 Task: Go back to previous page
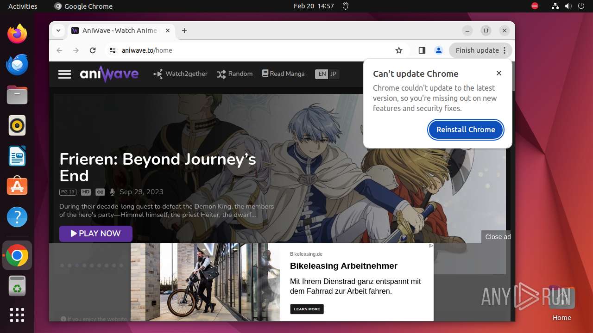[x=59, y=50]
